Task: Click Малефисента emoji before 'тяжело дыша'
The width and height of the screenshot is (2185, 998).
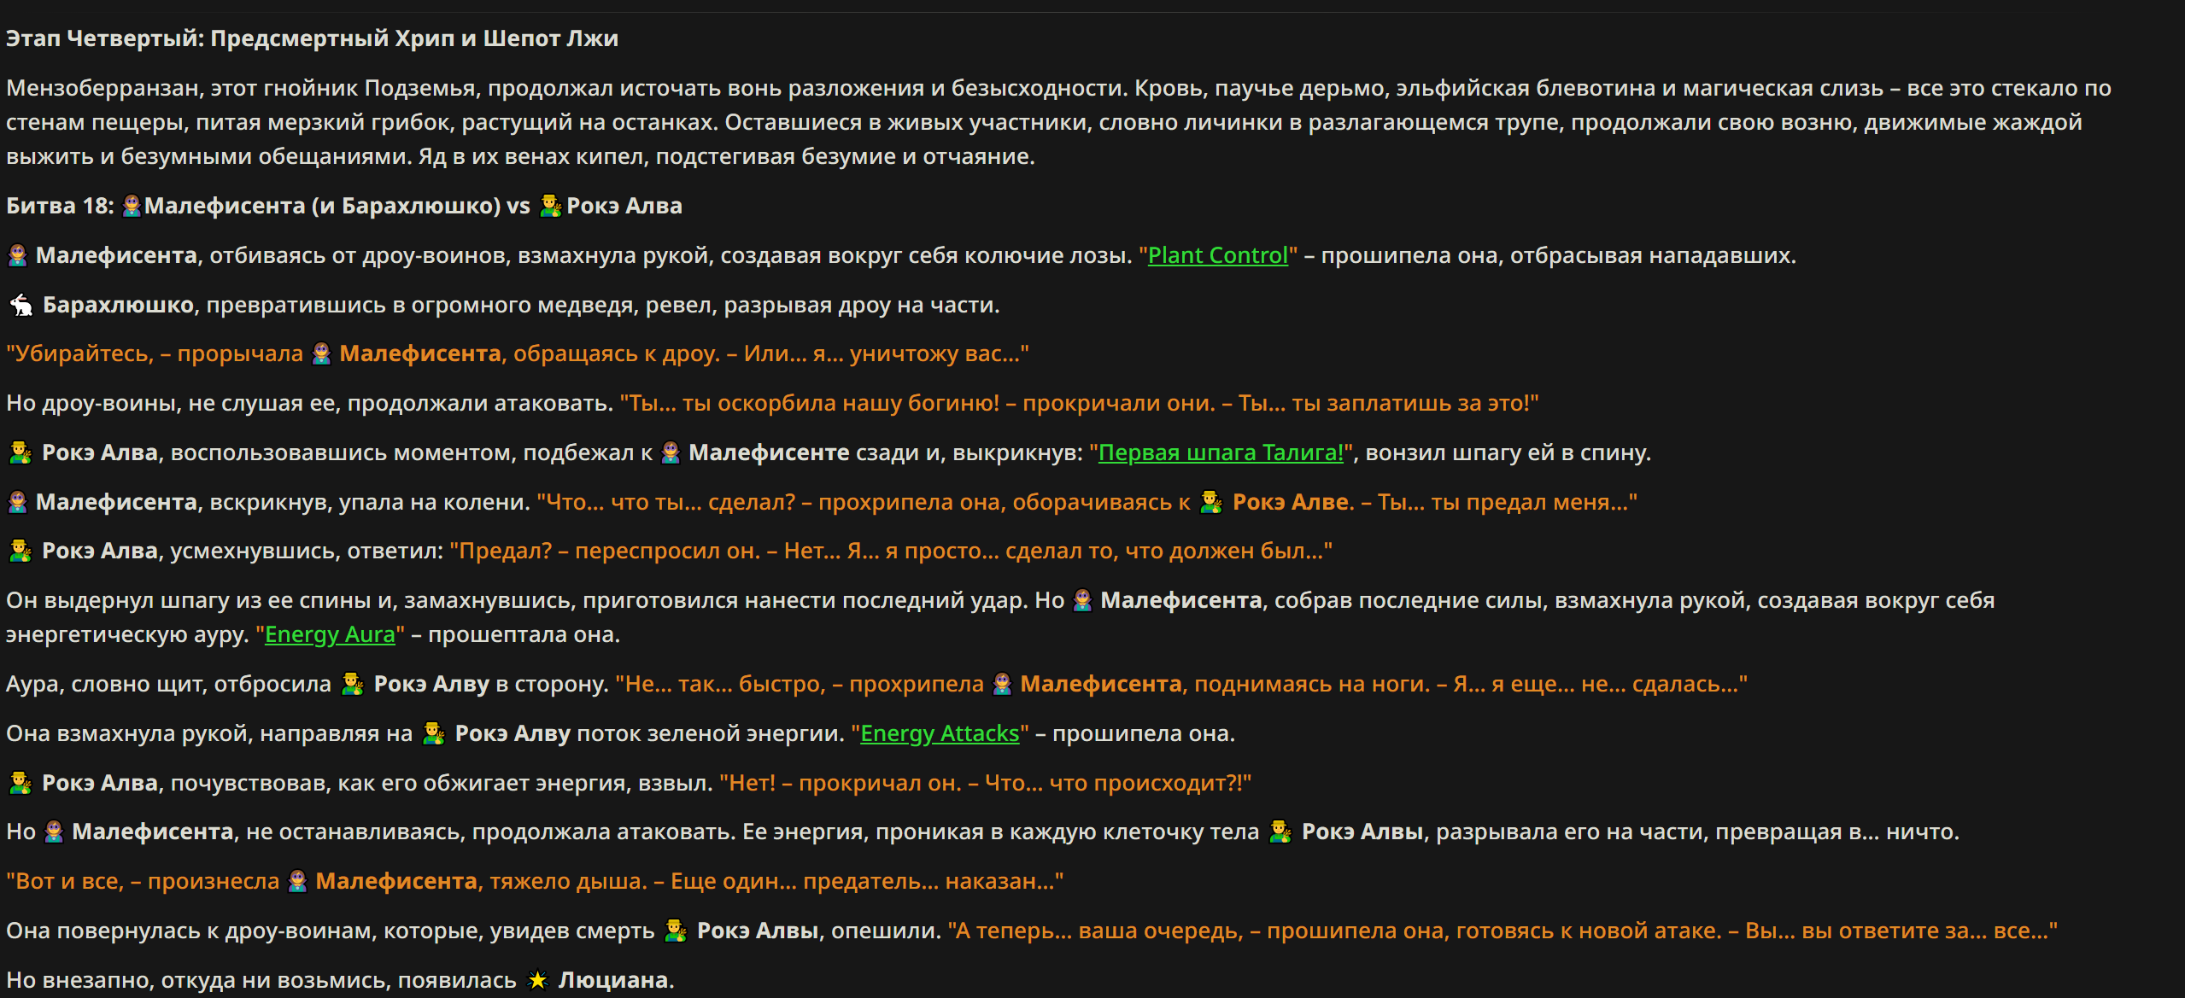Action: pos(297,882)
